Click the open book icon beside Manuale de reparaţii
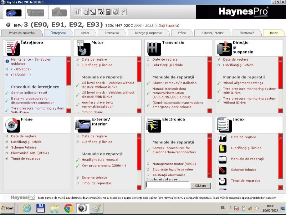Screen dimensions: 286x215 [x=222, y=160]
